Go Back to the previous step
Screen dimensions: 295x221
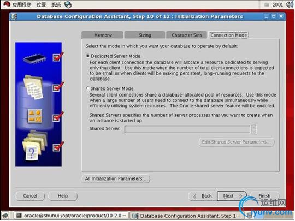(203, 196)
